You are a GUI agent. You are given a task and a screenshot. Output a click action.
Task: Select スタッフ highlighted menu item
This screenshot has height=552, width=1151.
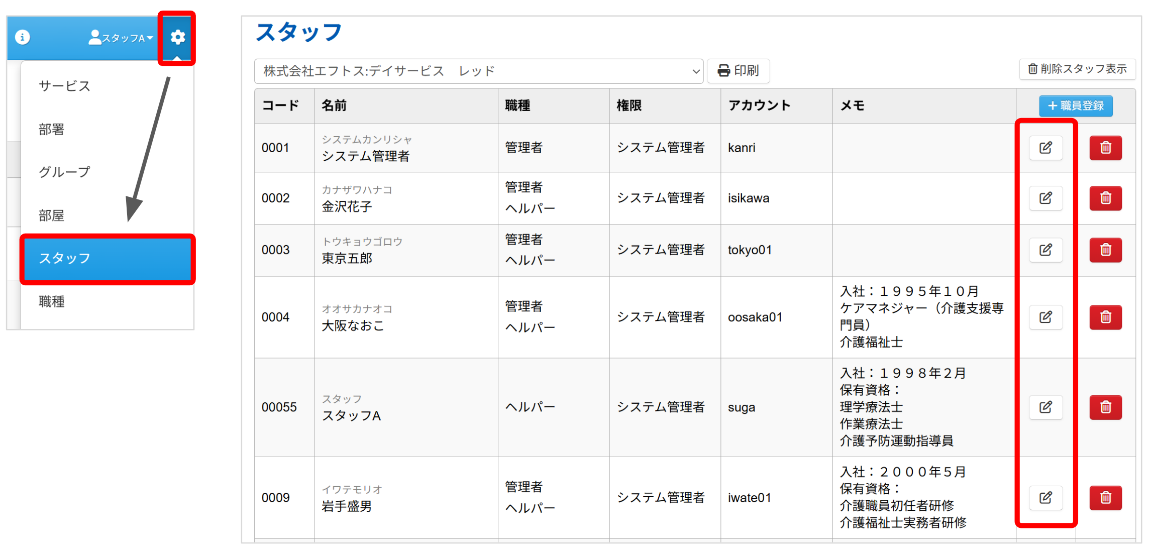[108, 259]
